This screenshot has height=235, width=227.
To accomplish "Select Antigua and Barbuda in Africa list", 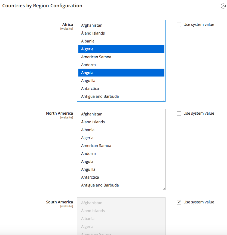I will click(x=121, y=96).
